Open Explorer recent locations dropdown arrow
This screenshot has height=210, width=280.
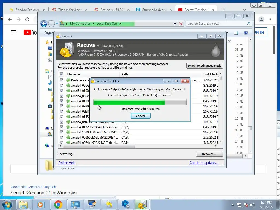click(57, 24)
